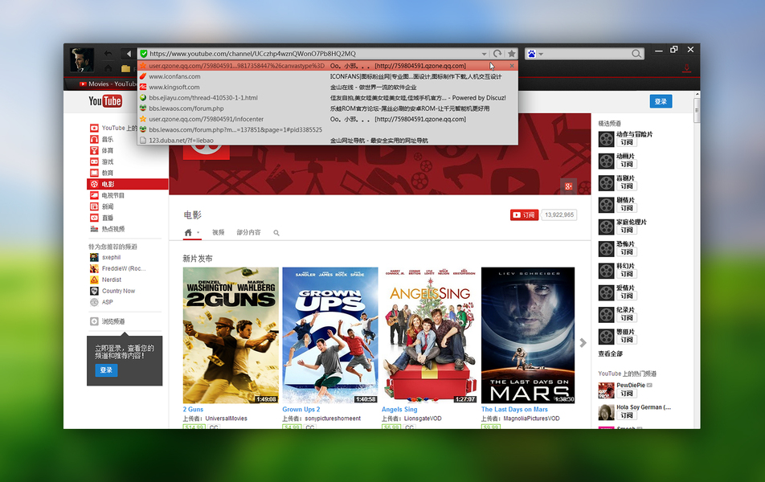765x482 pixels.
Task: Click the channel home icon tab
Action: click(x=188, y=232)
